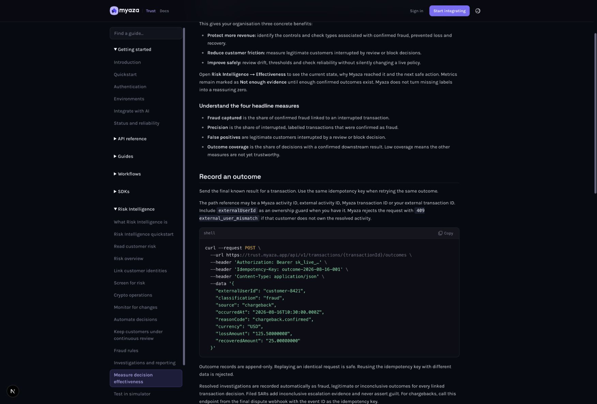The height and width of the screenshot is (404, 597).
Task: Click the Start integrating button
Action: 449,11
